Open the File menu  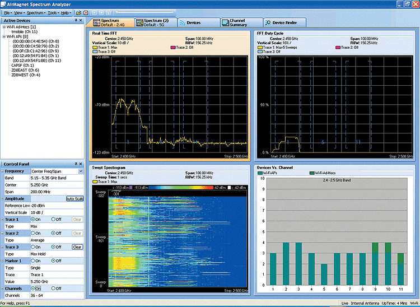pyautogui.click(x=8, y=12)
